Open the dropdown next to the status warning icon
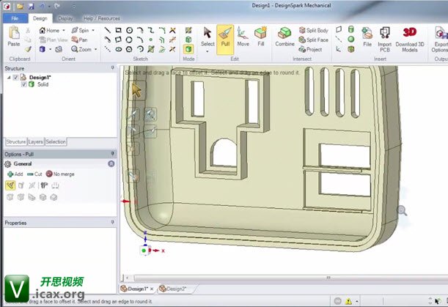Viewport: 448px width, 307px height. tap(357, 301)
